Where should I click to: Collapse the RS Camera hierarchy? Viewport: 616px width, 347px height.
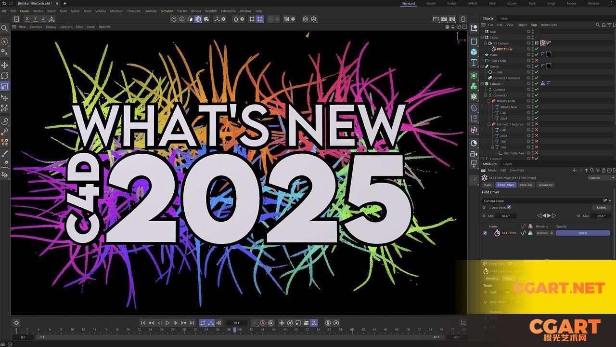486,43
